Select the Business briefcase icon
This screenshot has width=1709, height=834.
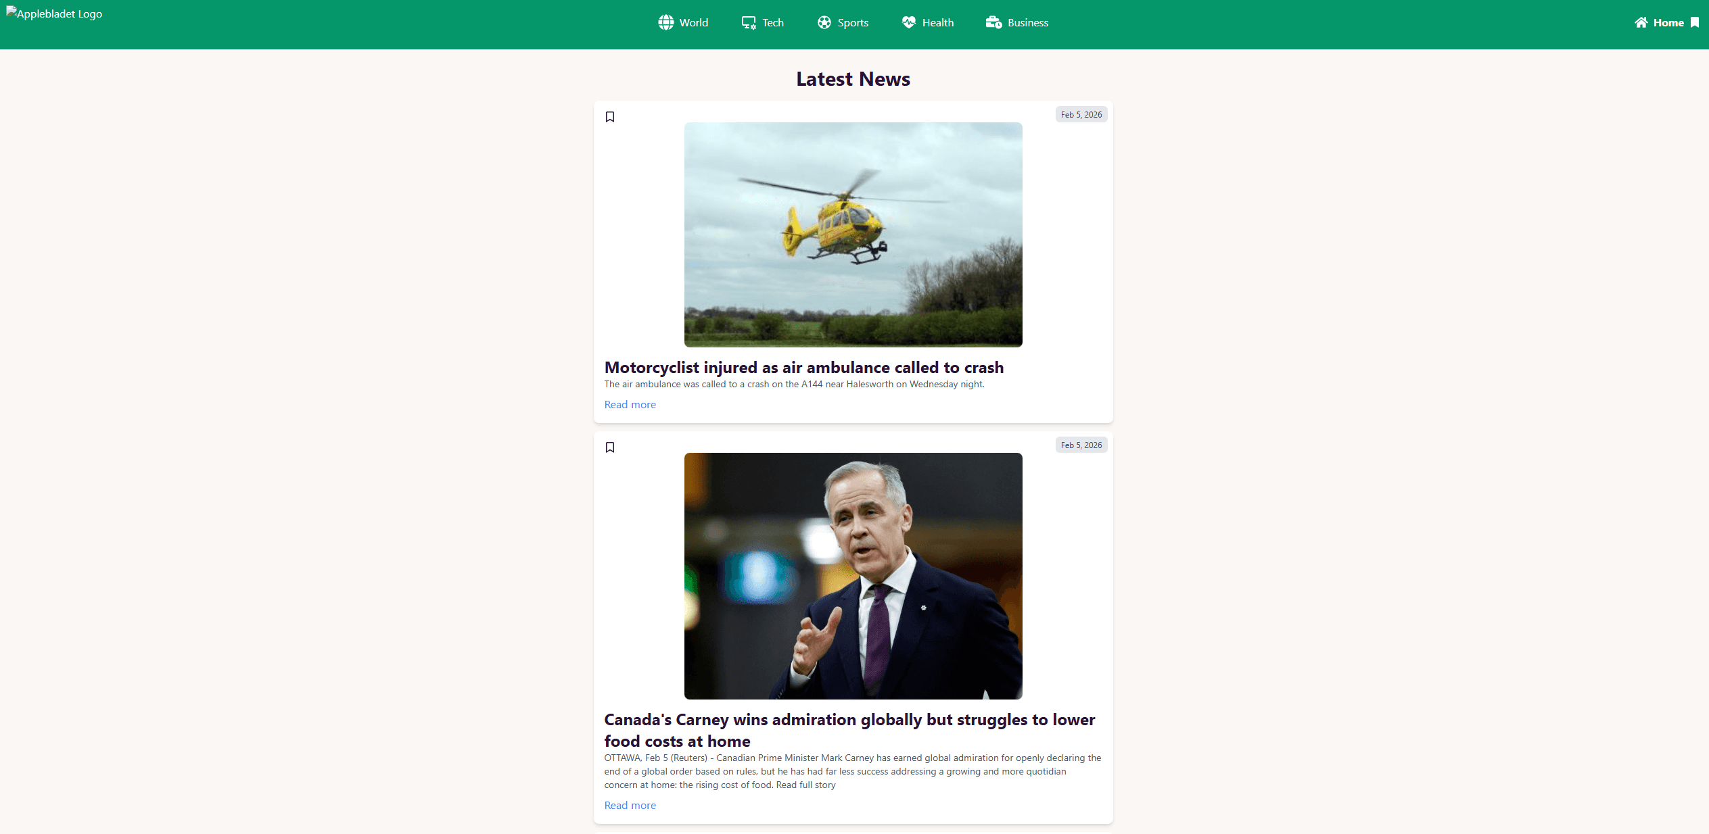coord(994,22)
